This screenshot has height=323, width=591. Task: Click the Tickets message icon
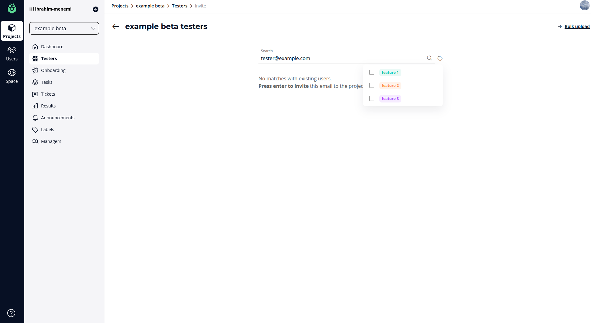[x=35, y=94]
